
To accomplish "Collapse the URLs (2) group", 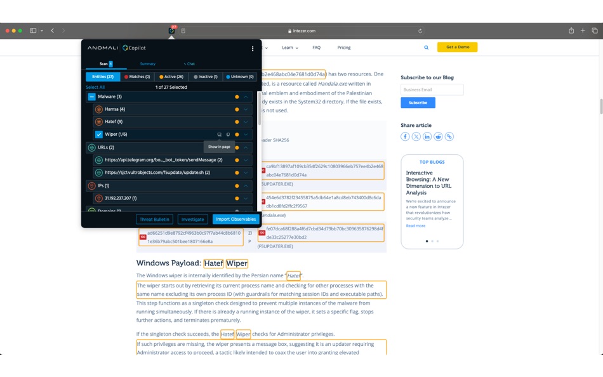I will point(246,147).
